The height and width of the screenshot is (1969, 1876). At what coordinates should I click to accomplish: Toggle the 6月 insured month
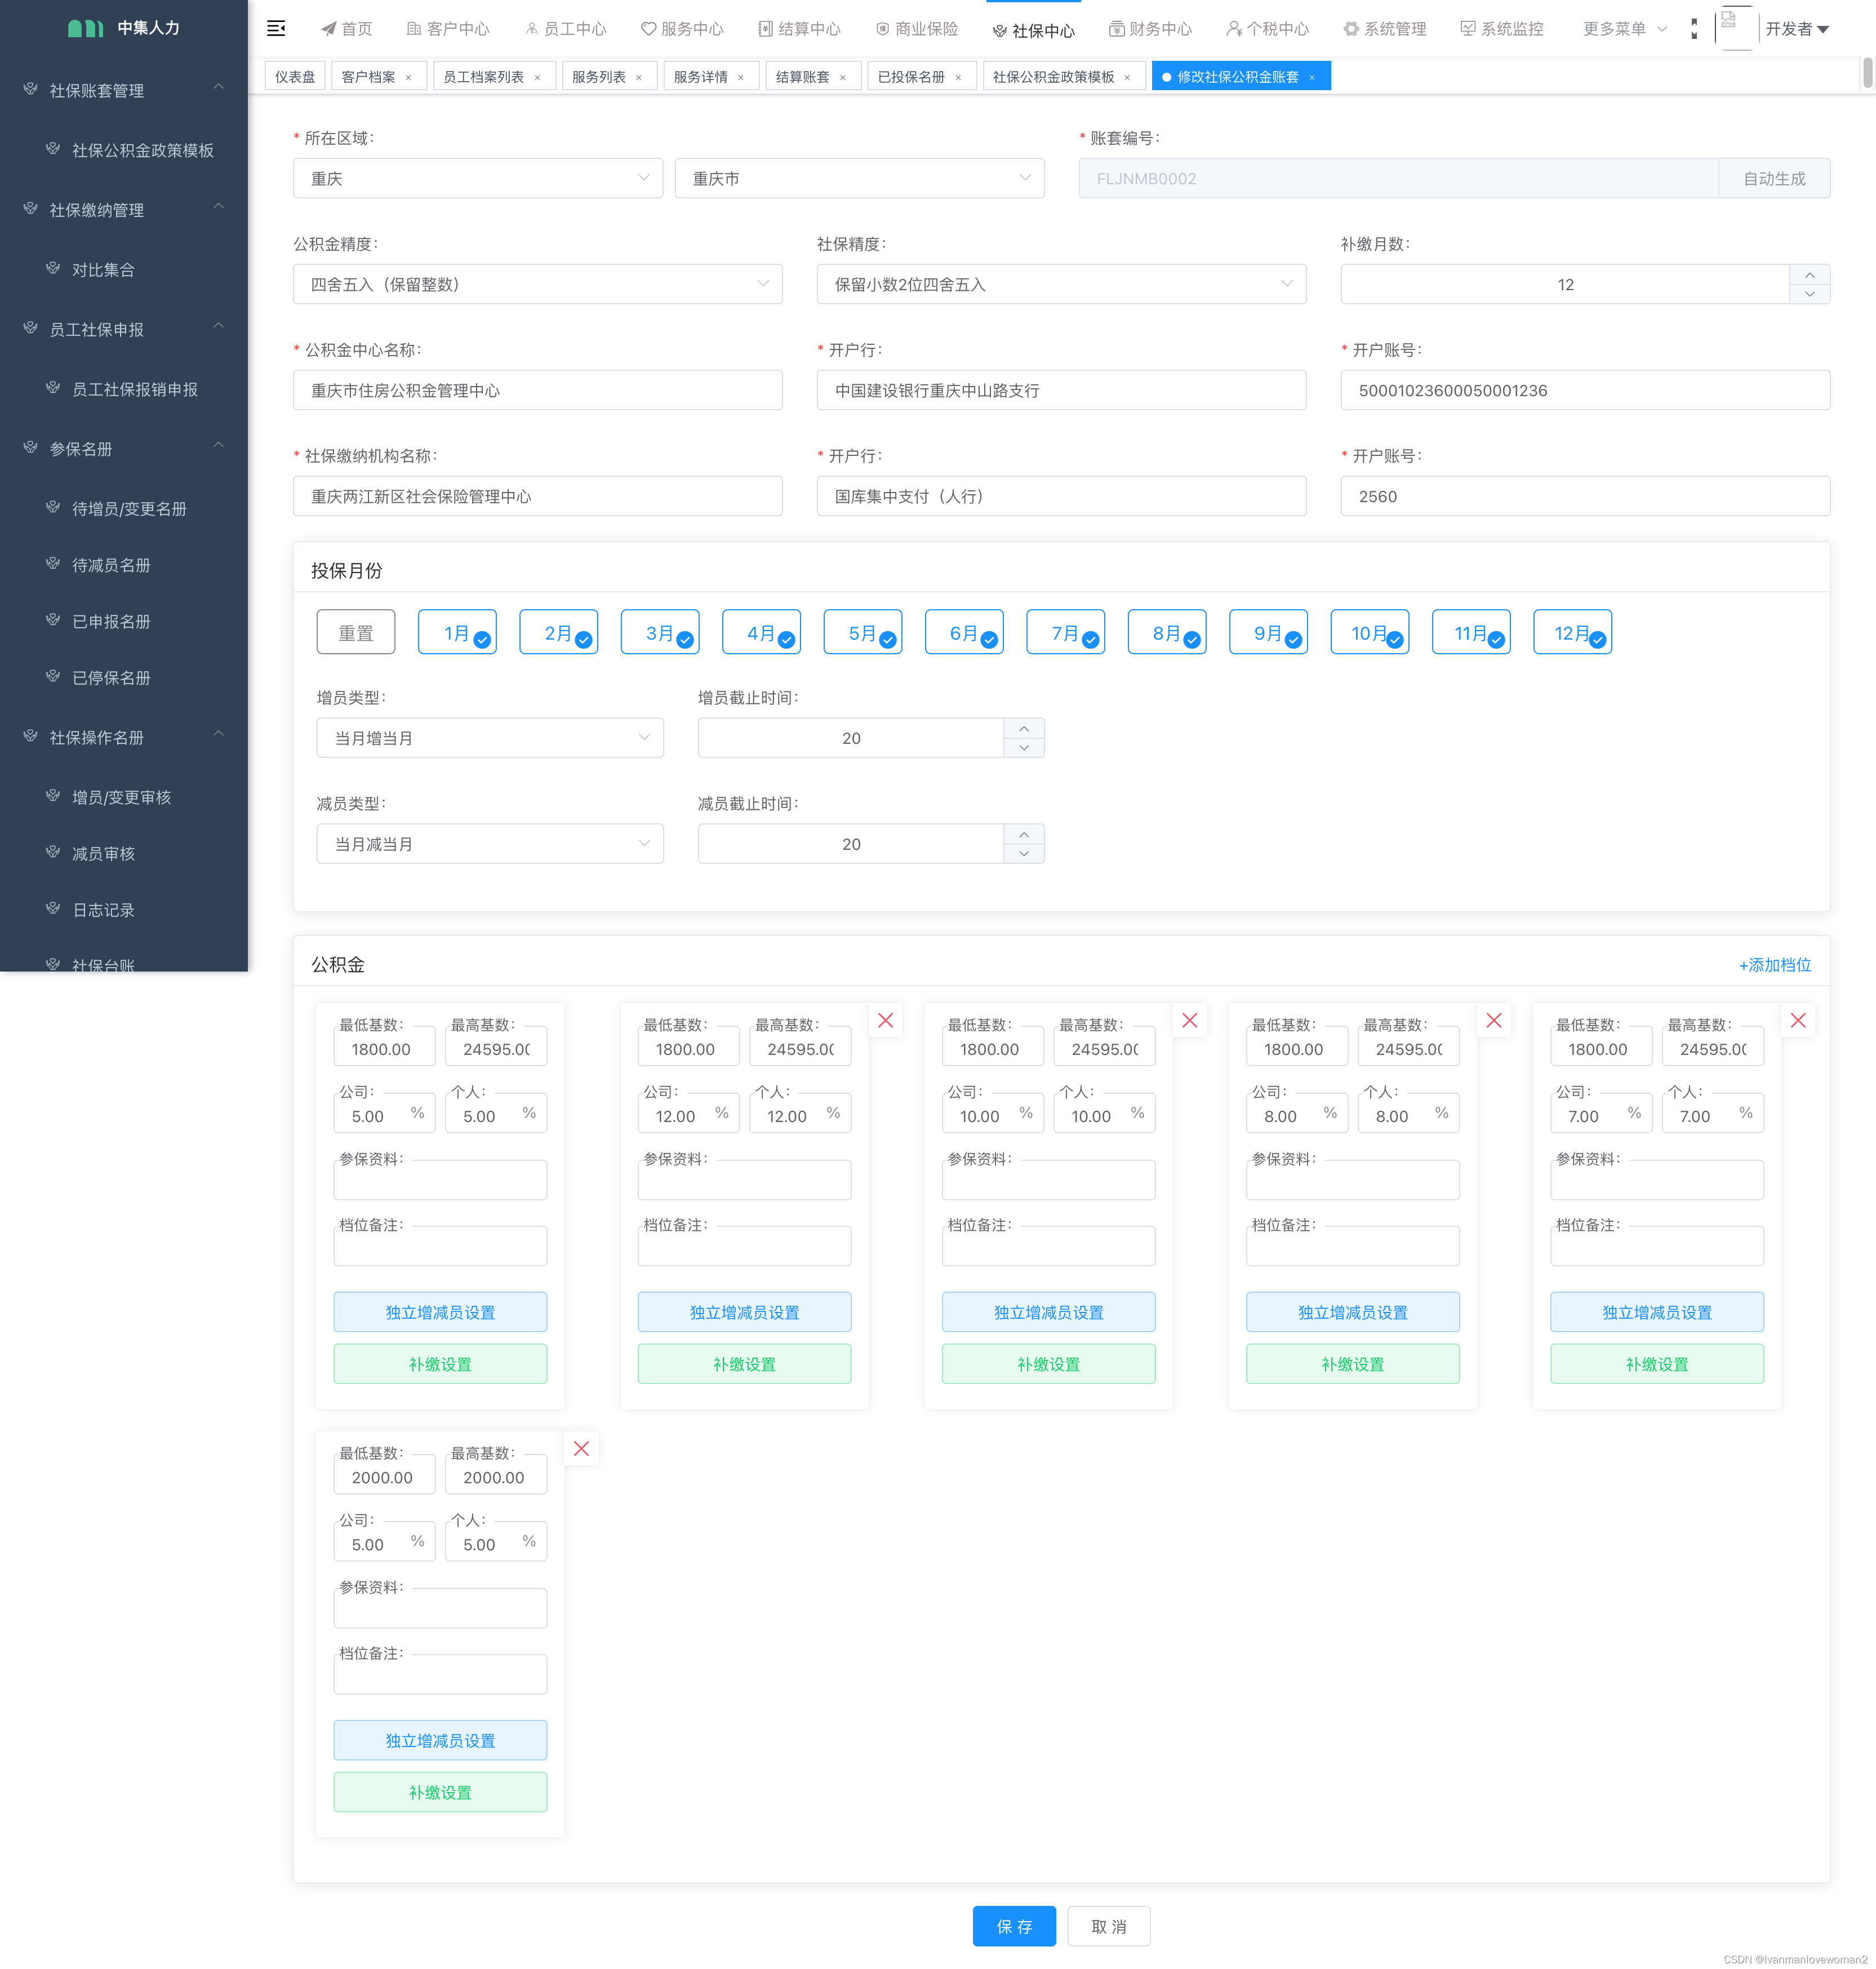point(964,632)
